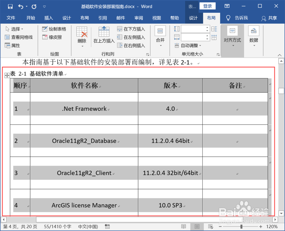Click the 11.2.0.4 32bit/64bit version cell
The width and height of the screenshot is (285, 231).
coord(170,173)
